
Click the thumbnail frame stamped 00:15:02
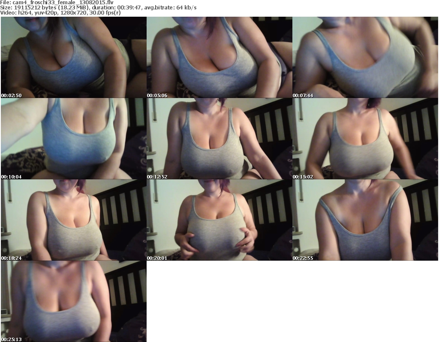pos(365,139)
